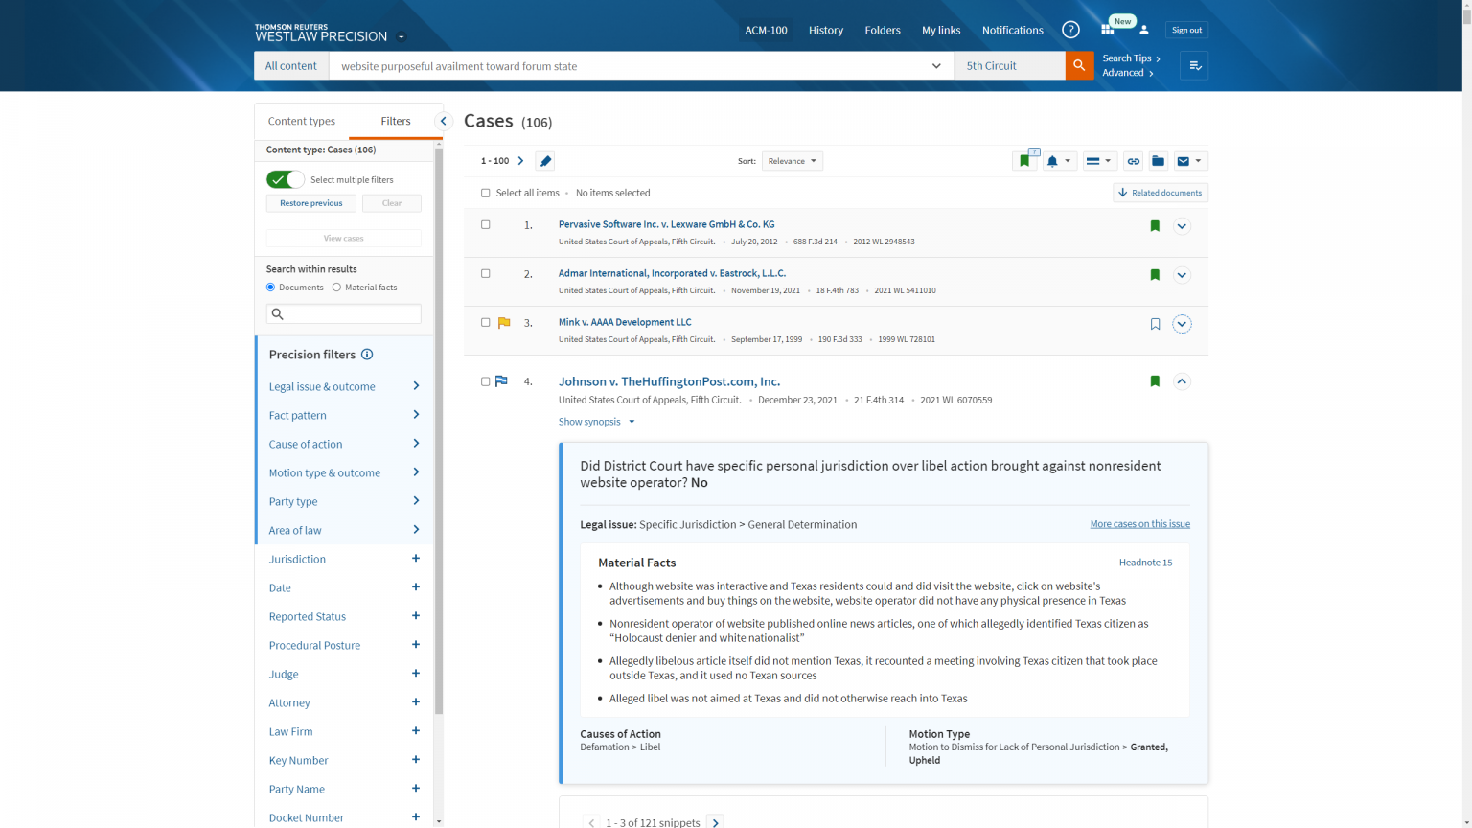Toggle the Select multiple filters switch
The image size is (1472, 828).
[285, 179]
